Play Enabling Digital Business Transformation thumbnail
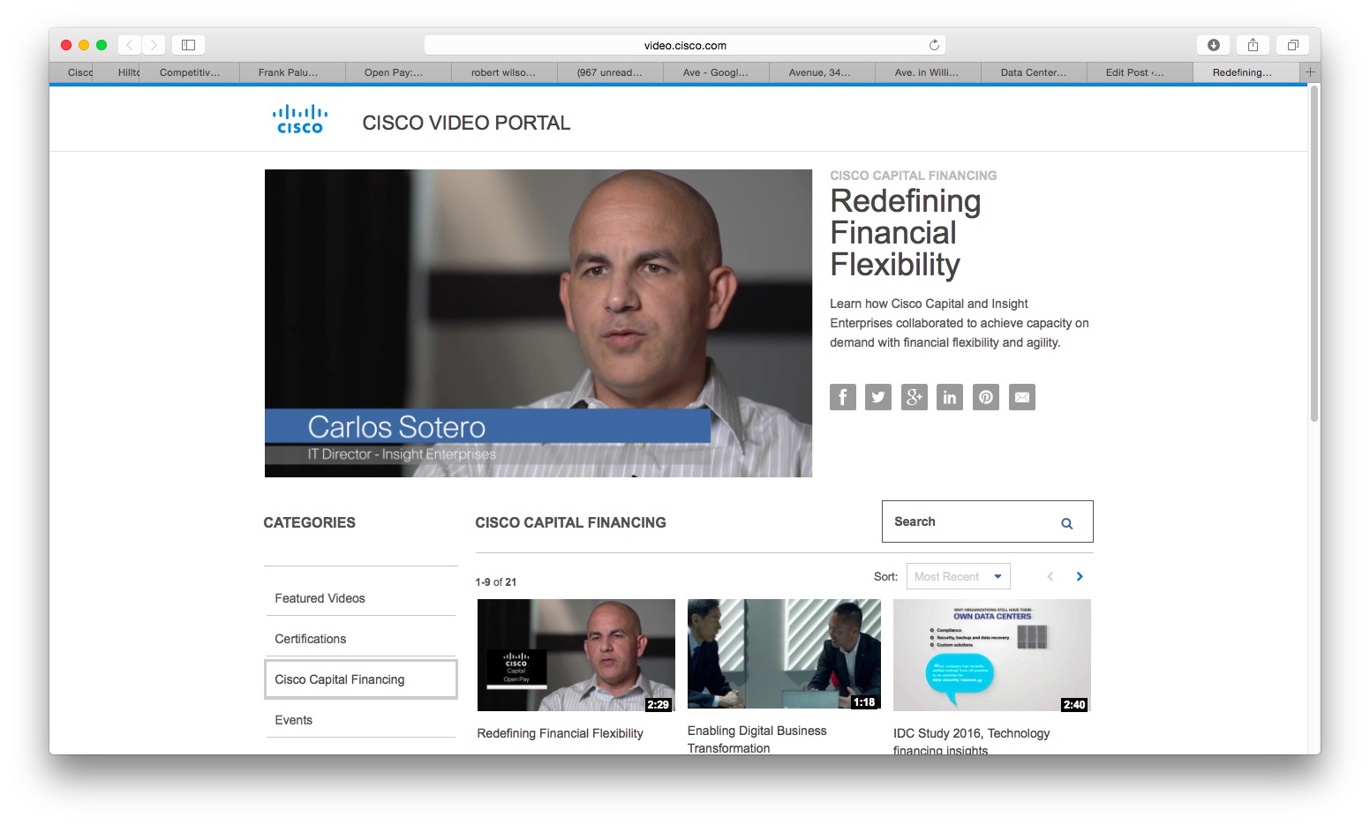The image size is (1370, 825). [x=783, y=654]
